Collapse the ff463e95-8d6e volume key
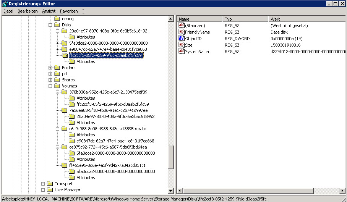The image size is (347, 202). click(58, 166)
